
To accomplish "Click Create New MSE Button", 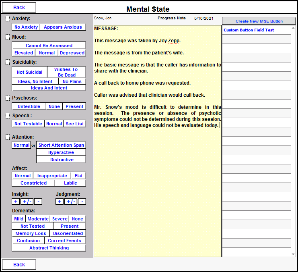I will (x=259, y=21).
